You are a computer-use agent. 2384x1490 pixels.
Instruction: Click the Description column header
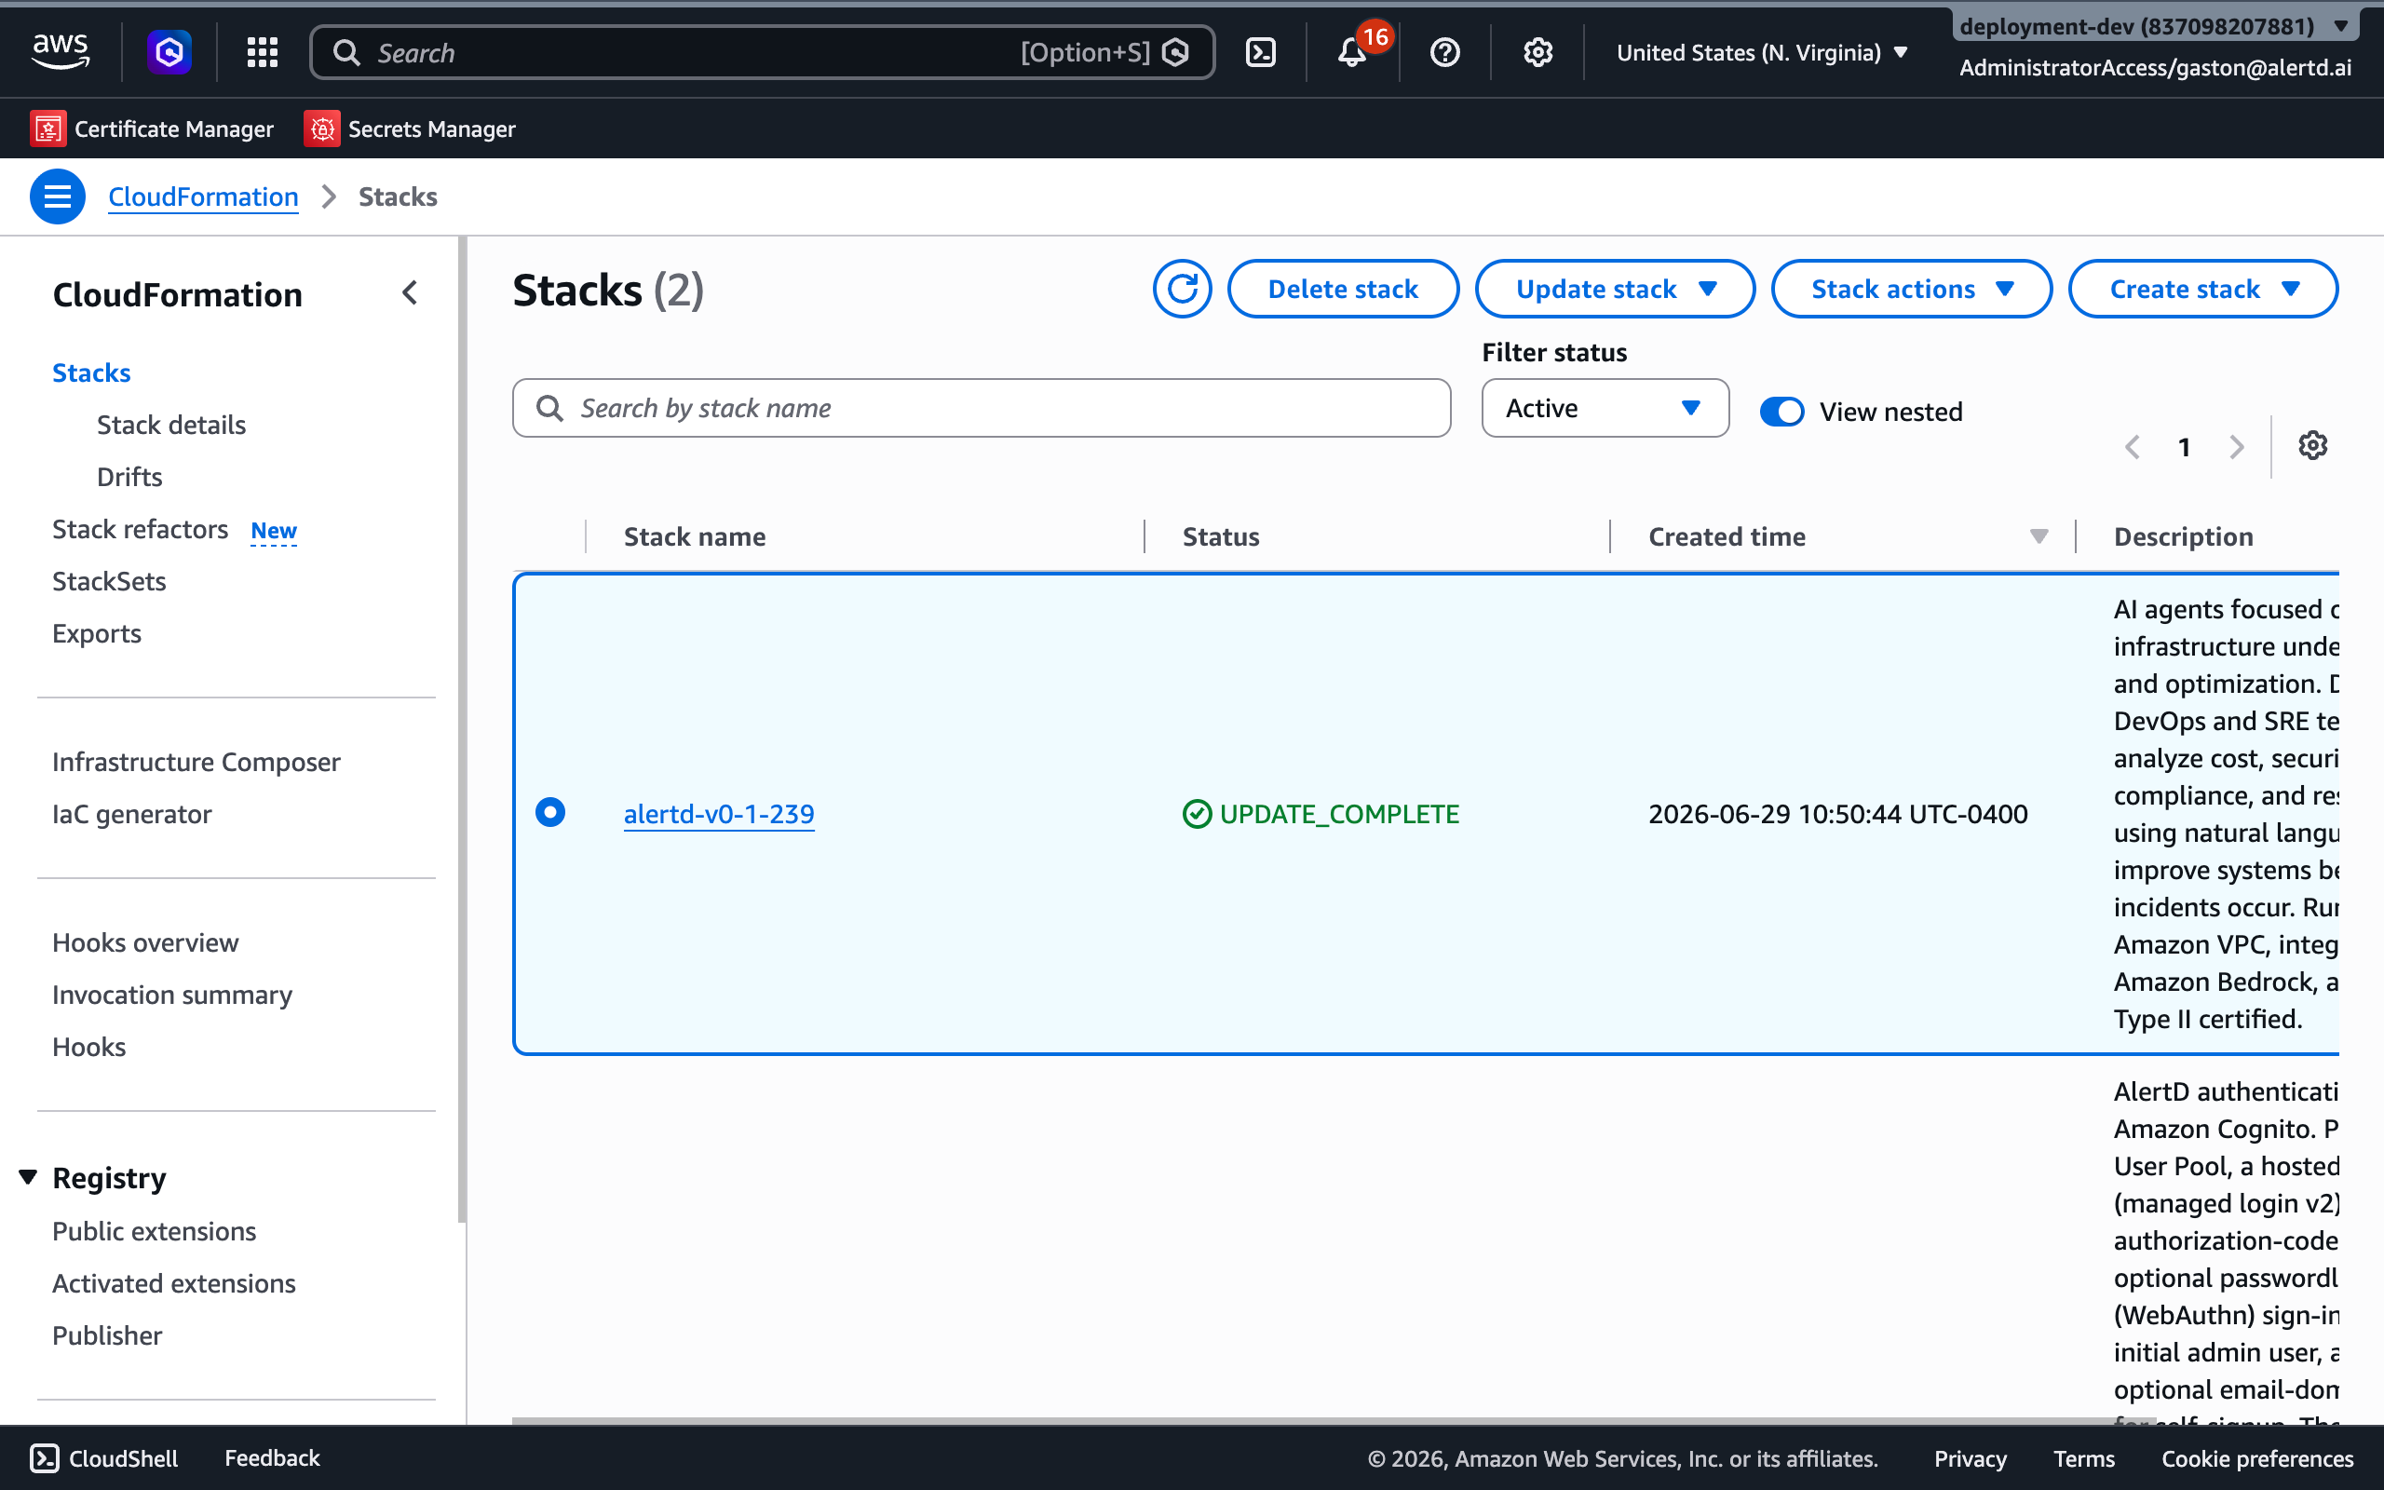[2183, 536]
